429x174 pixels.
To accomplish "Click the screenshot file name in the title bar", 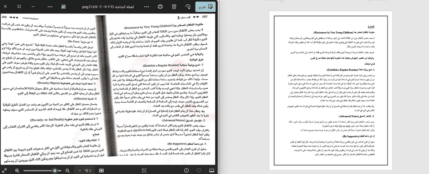I will [x=108, y=7].
